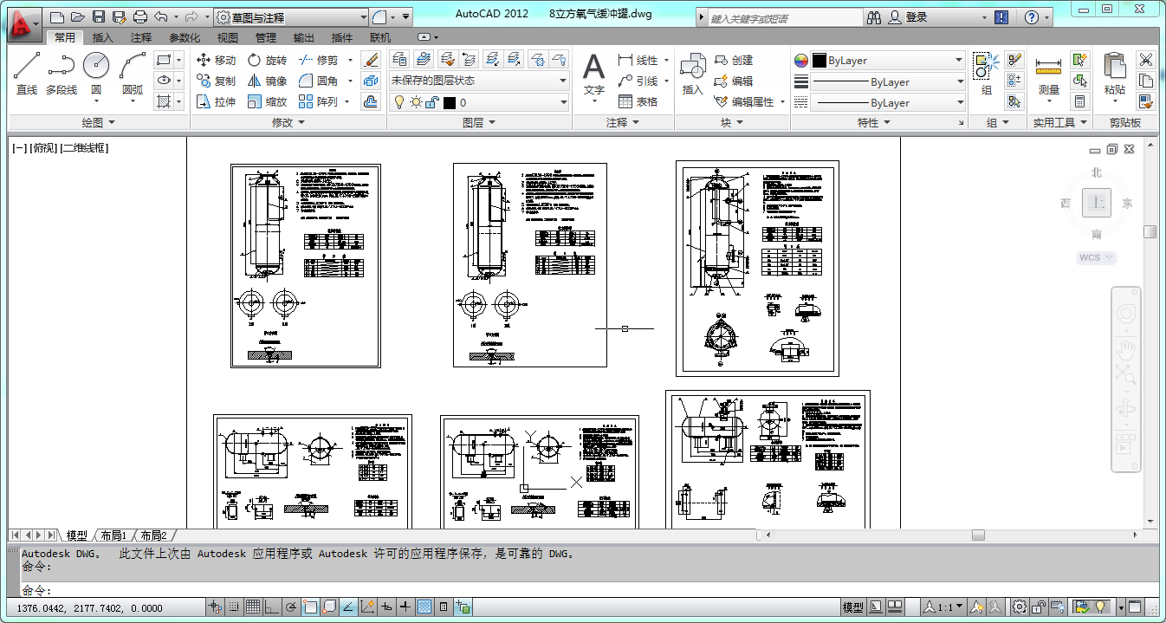Expand the 修改 panel
Viewport: 1166px width, 623px height.
click(x=288, y=123)
